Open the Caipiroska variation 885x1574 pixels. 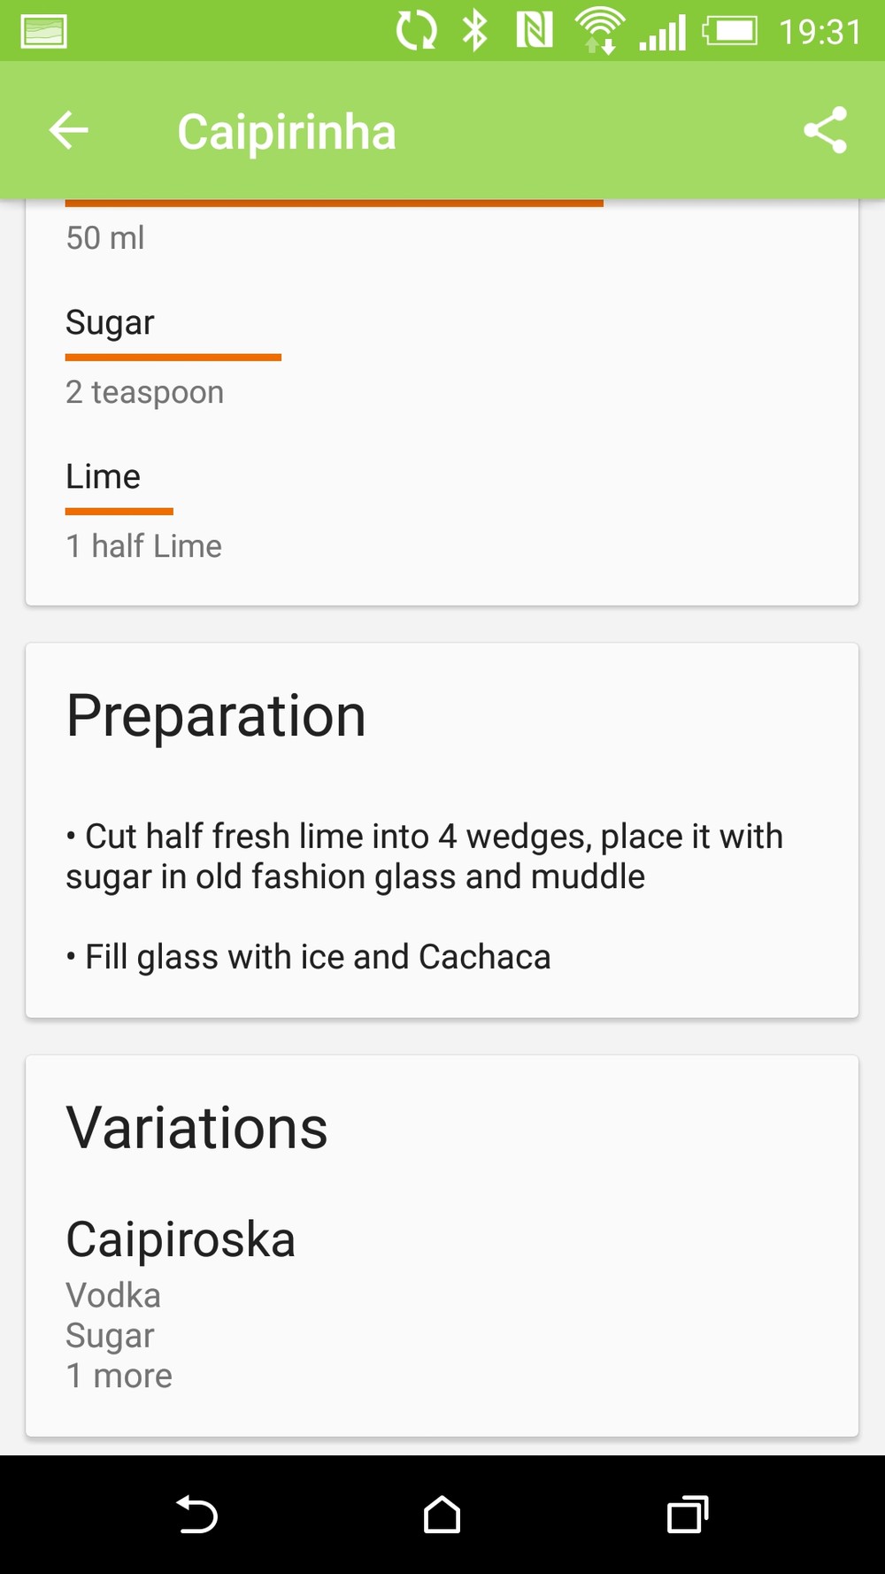(x=181, y=1238)
